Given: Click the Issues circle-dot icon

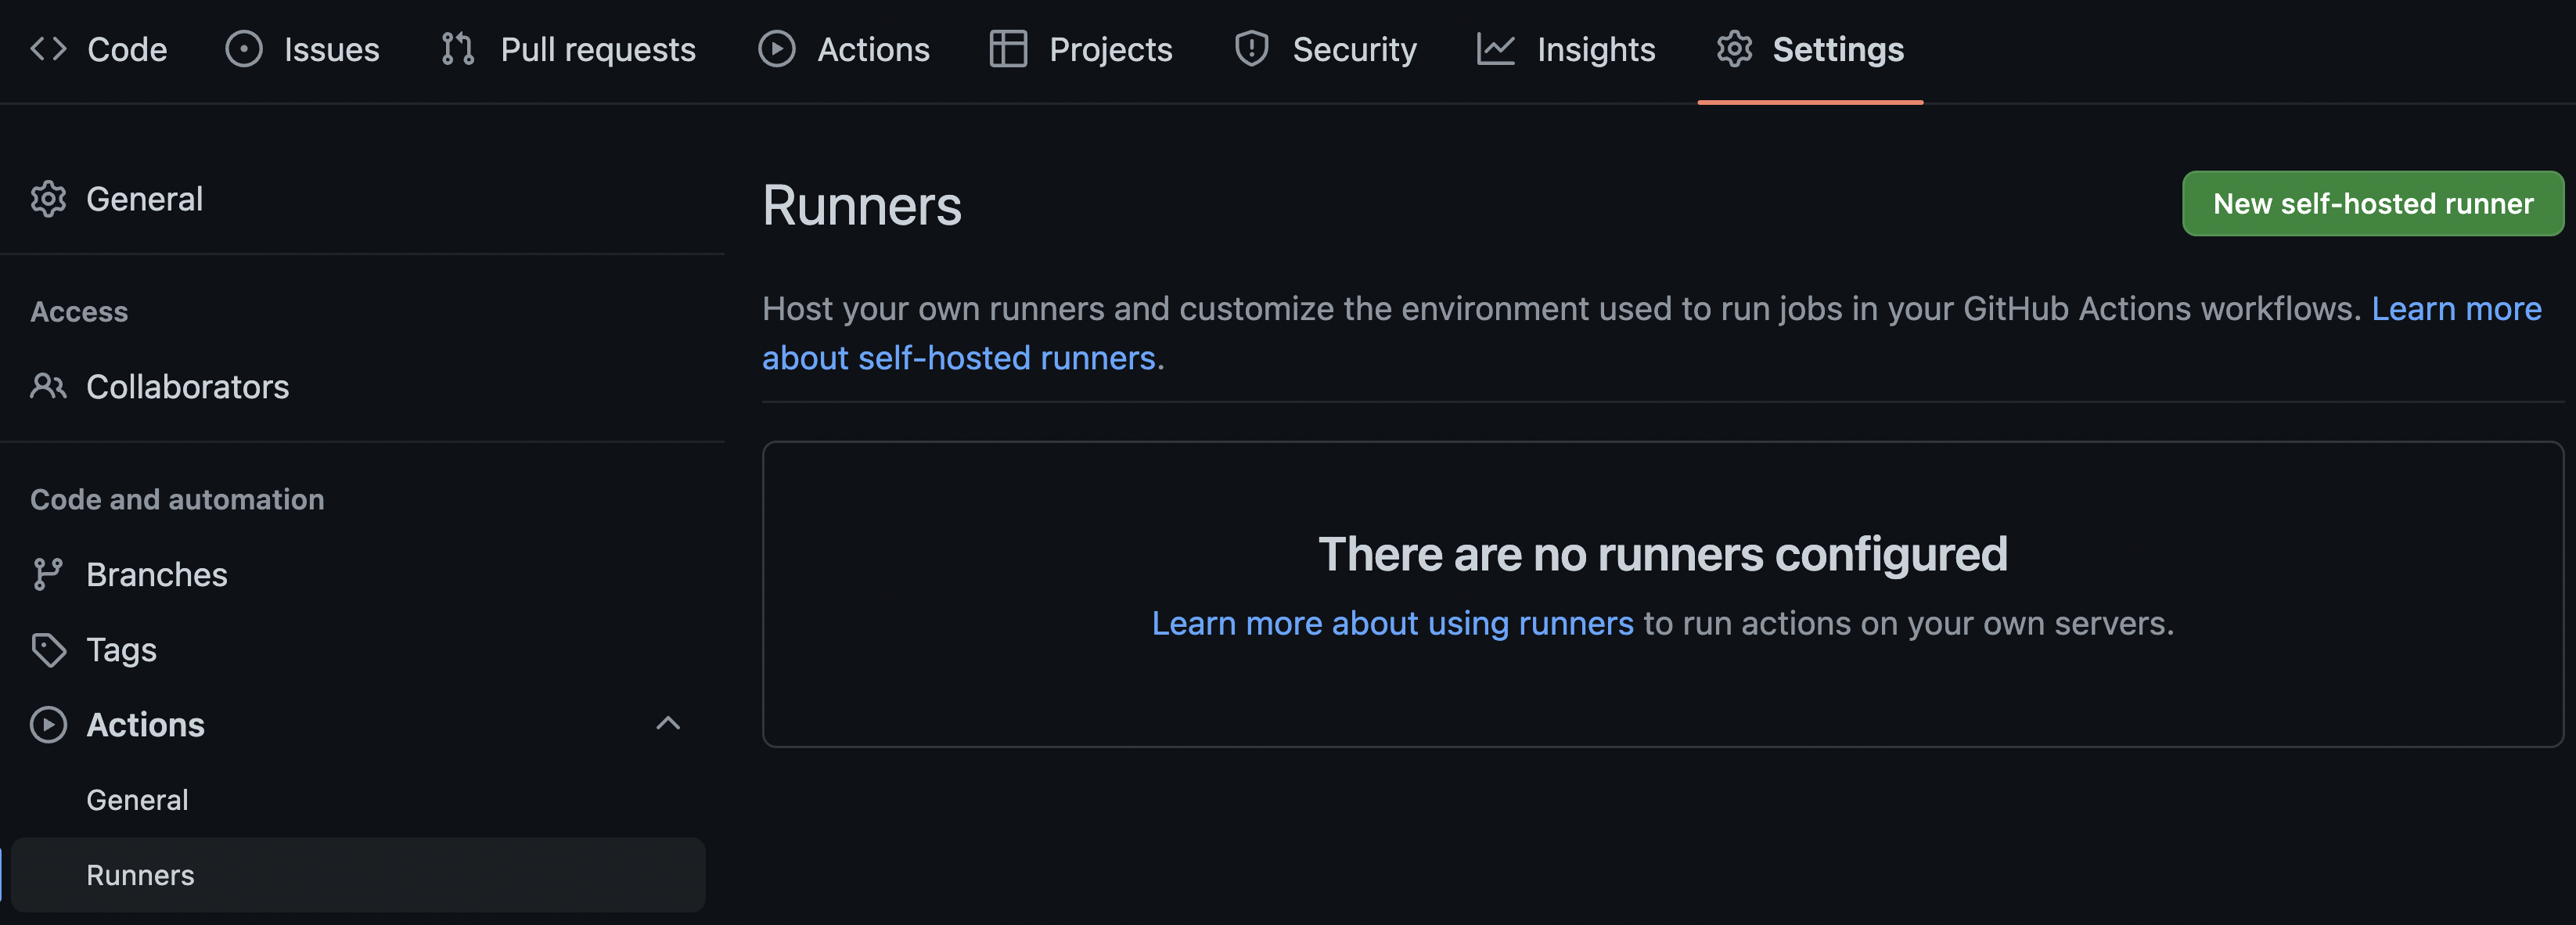Looking at the screenshot, I should click(244, 49).
